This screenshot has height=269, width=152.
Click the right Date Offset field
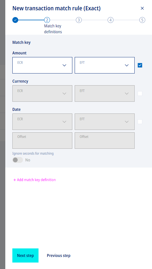[x=105, y=141]
